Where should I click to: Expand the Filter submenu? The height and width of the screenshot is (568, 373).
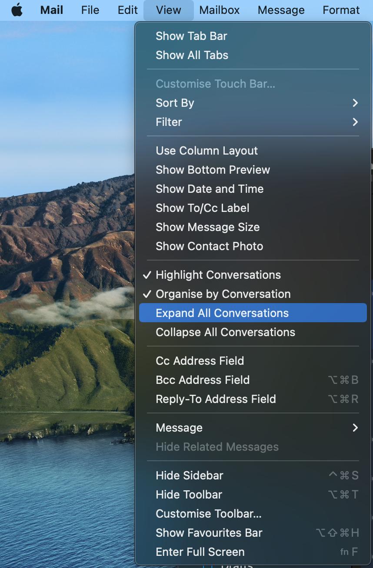point(253,122)
